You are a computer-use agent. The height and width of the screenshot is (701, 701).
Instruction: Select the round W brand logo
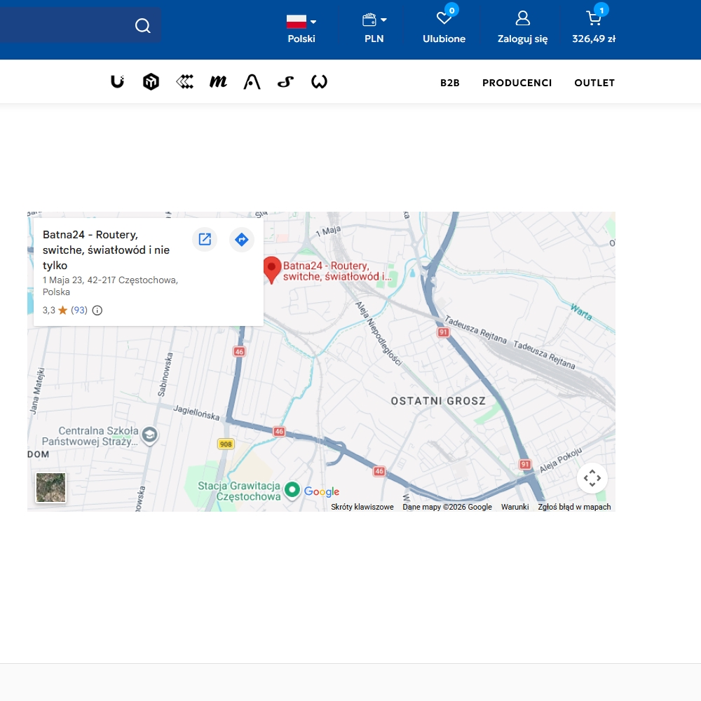[319, 82]
